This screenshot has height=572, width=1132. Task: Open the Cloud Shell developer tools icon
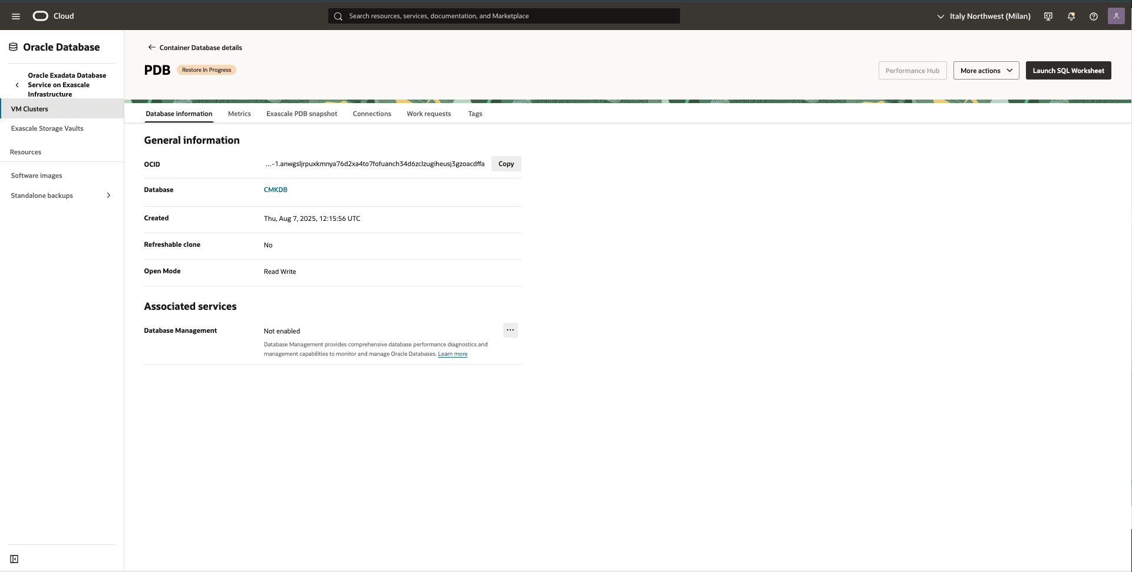coord(1048,16)
